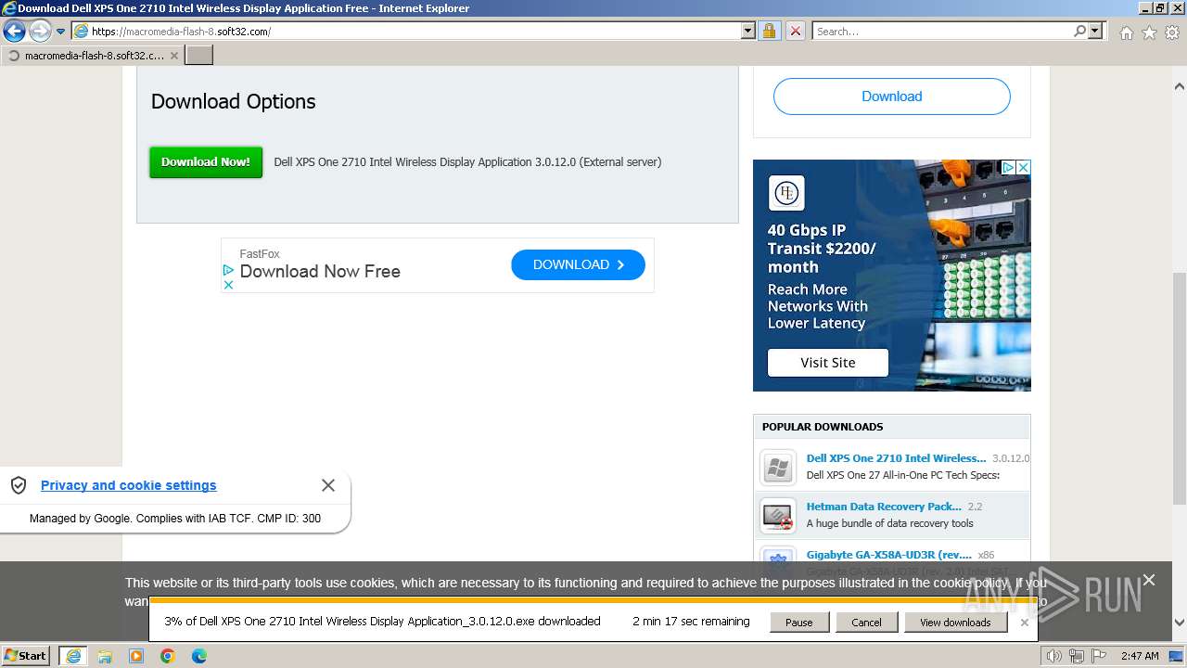This screenshot has width=1187, height=668.
Task: Open Privacy and cookie settings link
Action: (128, 485)
